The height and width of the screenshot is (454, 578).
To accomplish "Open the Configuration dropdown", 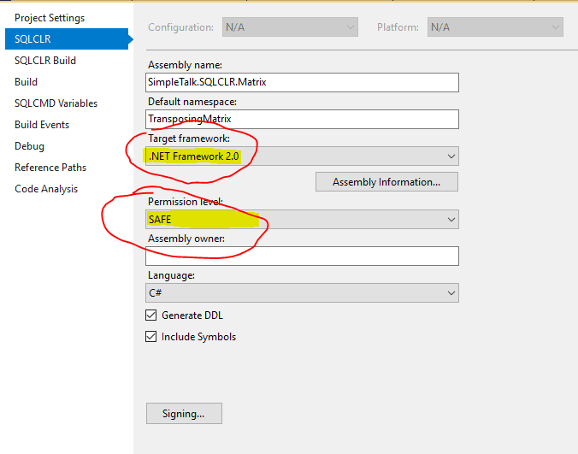I will click(x=290, y=27).
